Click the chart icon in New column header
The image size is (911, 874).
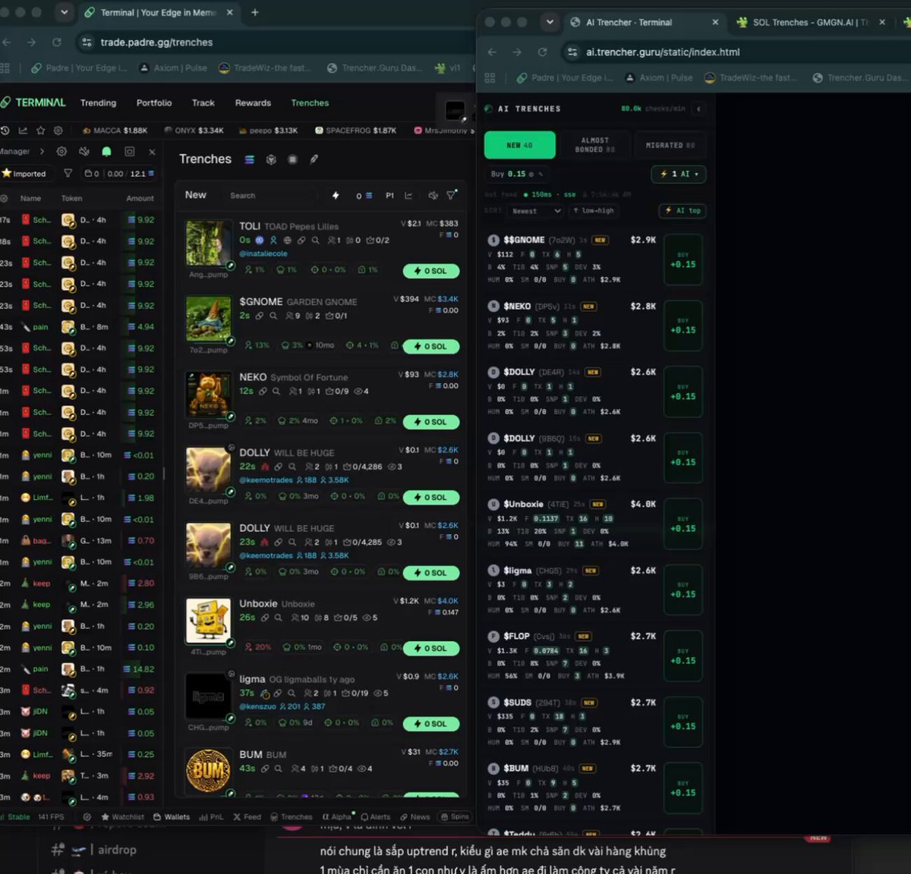point(408,196)
